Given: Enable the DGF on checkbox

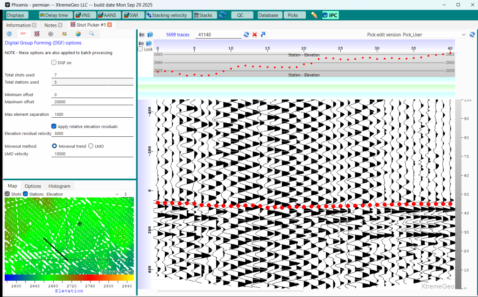Looking at the screenshot, I should (x=54, y=63).
